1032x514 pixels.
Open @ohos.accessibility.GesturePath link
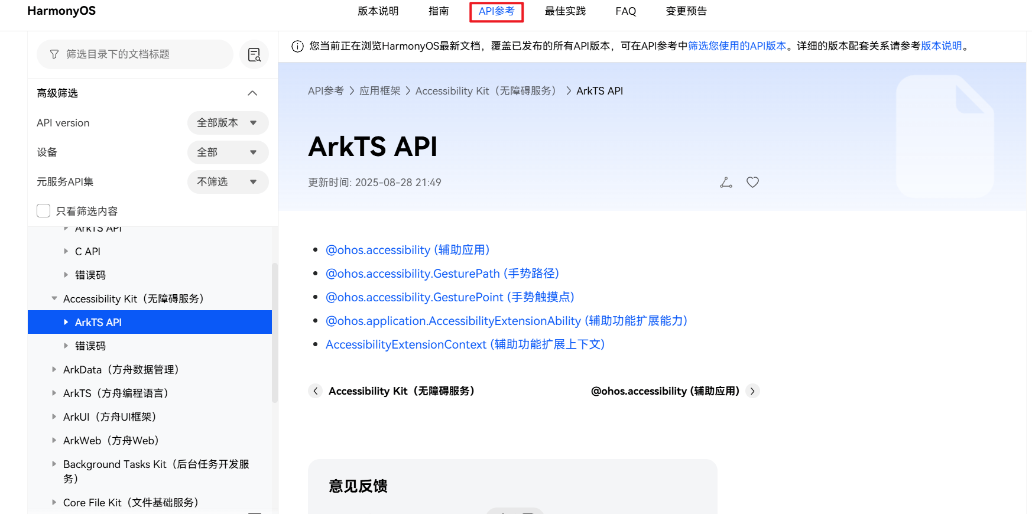[442, 274]
